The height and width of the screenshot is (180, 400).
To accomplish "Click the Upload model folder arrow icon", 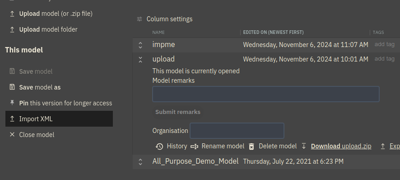I will (12, 30).
